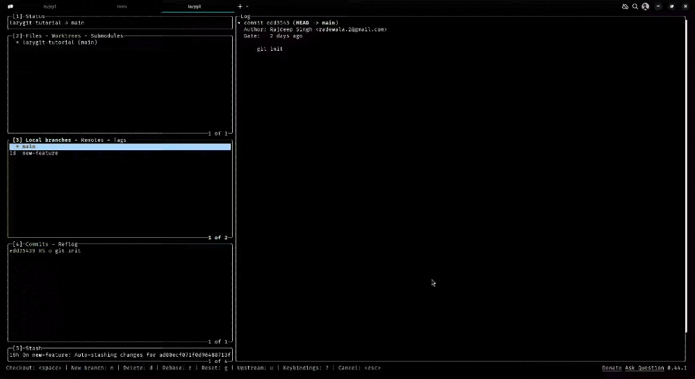
Task: Click the version number 0.44.1
Action: pyautogui.click(x=677, y=368)
